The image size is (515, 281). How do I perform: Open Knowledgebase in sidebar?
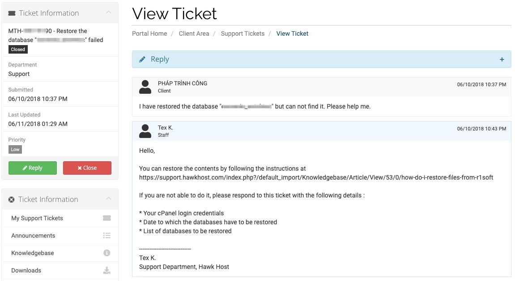(x=60, y=253)
